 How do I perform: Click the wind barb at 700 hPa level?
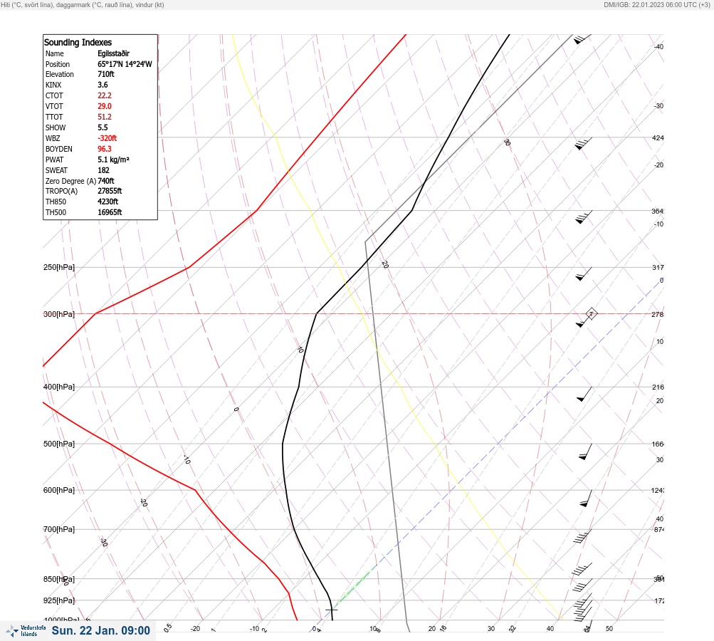582,536
